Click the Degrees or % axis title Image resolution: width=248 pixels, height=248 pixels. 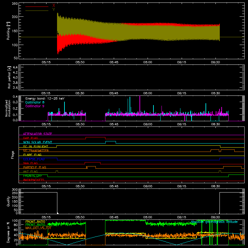click(8, 232)
